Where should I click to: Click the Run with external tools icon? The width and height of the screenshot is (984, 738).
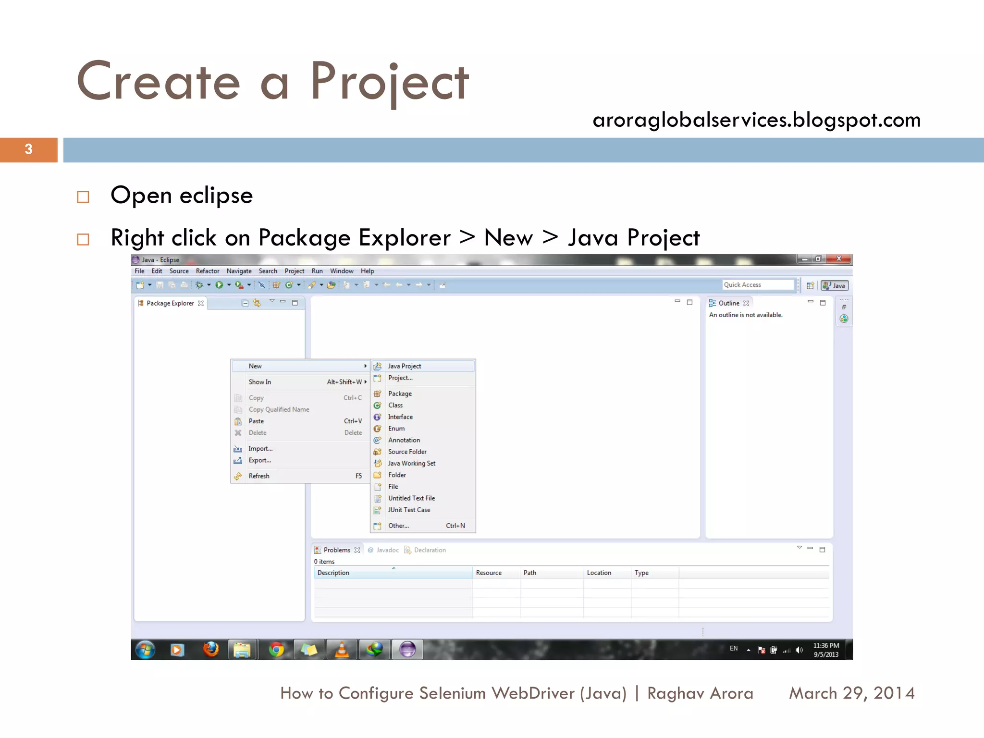239,285
